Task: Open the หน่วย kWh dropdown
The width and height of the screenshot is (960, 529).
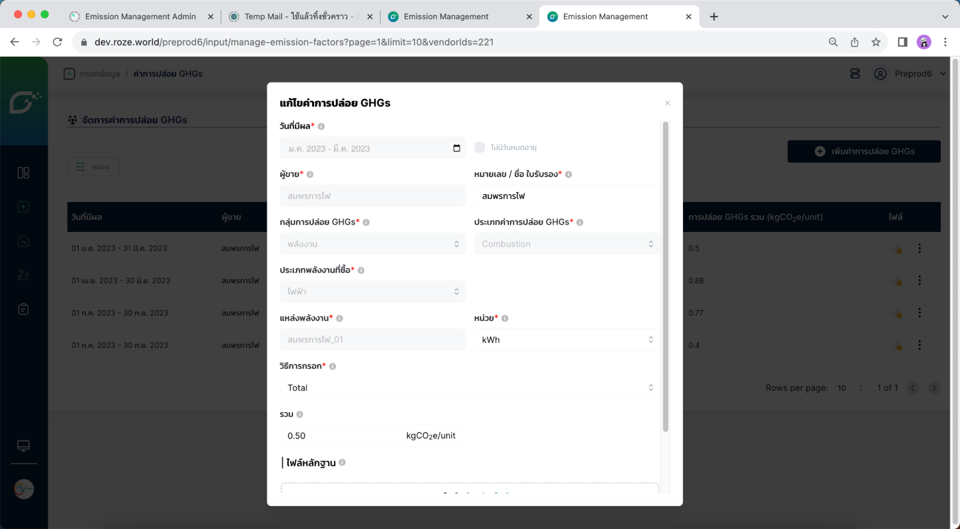Action: coord(567,340)
